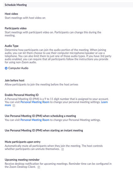This screenshot has width=133, height=174.
Task: Click the modified-setting icon after "Learn more"
Action: (14, 106)
